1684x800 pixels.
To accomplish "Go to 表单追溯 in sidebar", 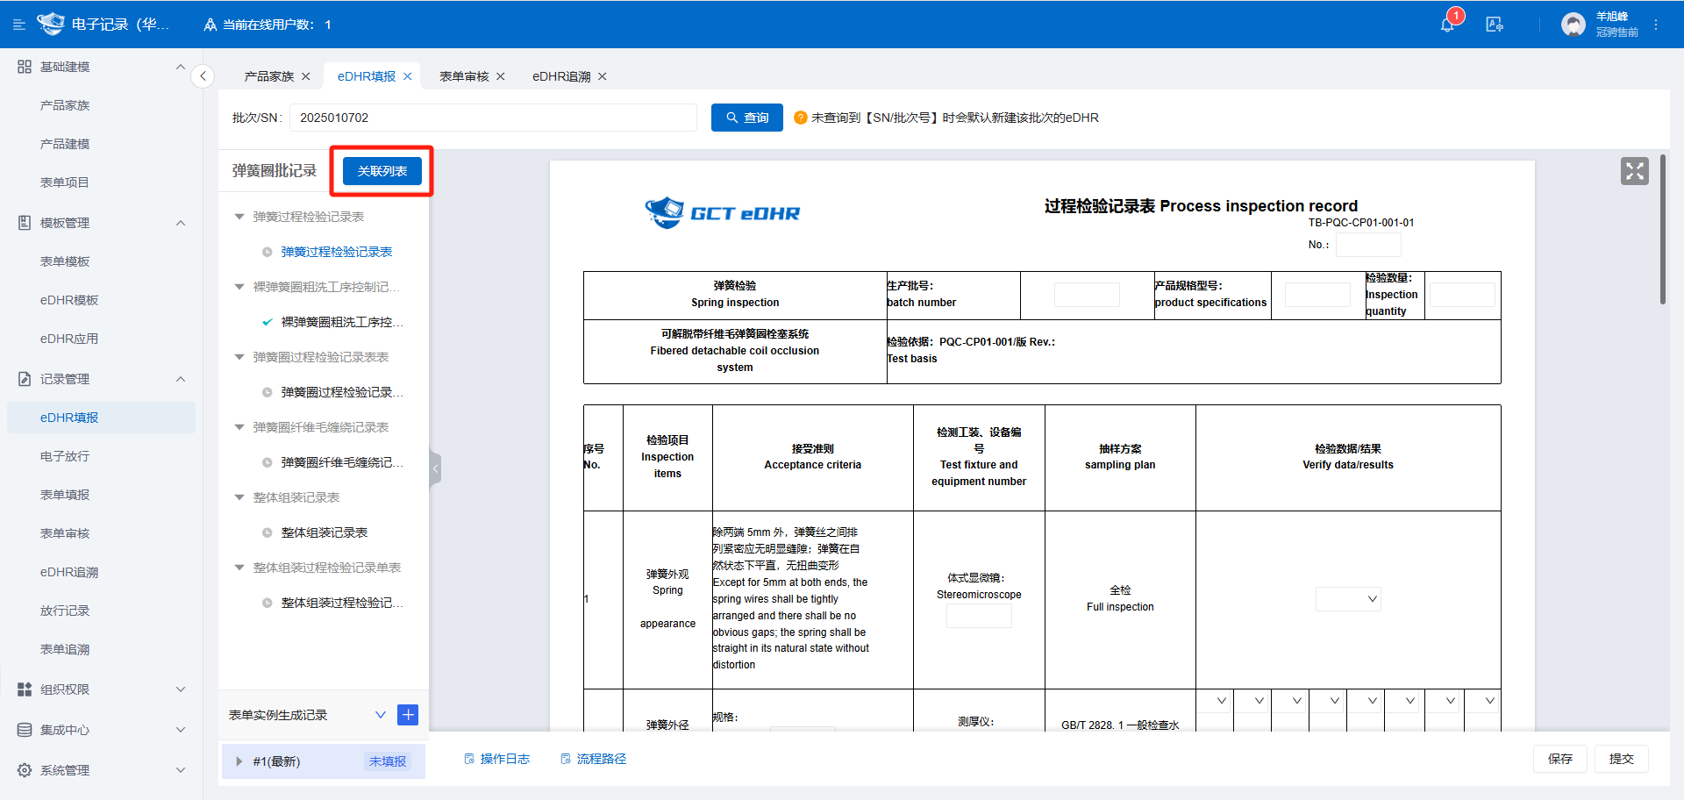I will tap(65, 649).
